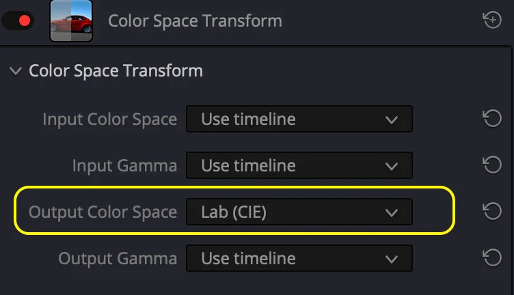Screen dimensions: 514x295
Task: Click the reset-all icon with plus sign
Action: click(x=492, y=20)
